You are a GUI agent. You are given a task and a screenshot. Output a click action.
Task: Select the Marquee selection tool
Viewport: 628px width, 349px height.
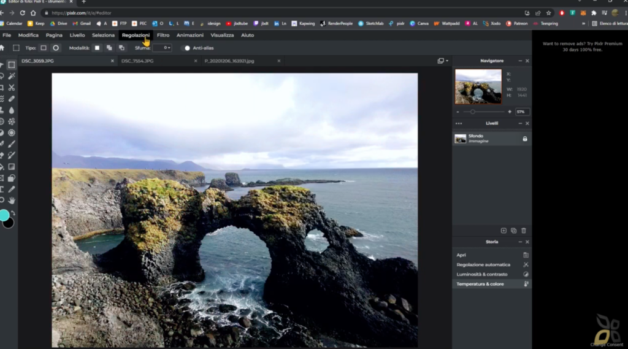tap(12, 65)
